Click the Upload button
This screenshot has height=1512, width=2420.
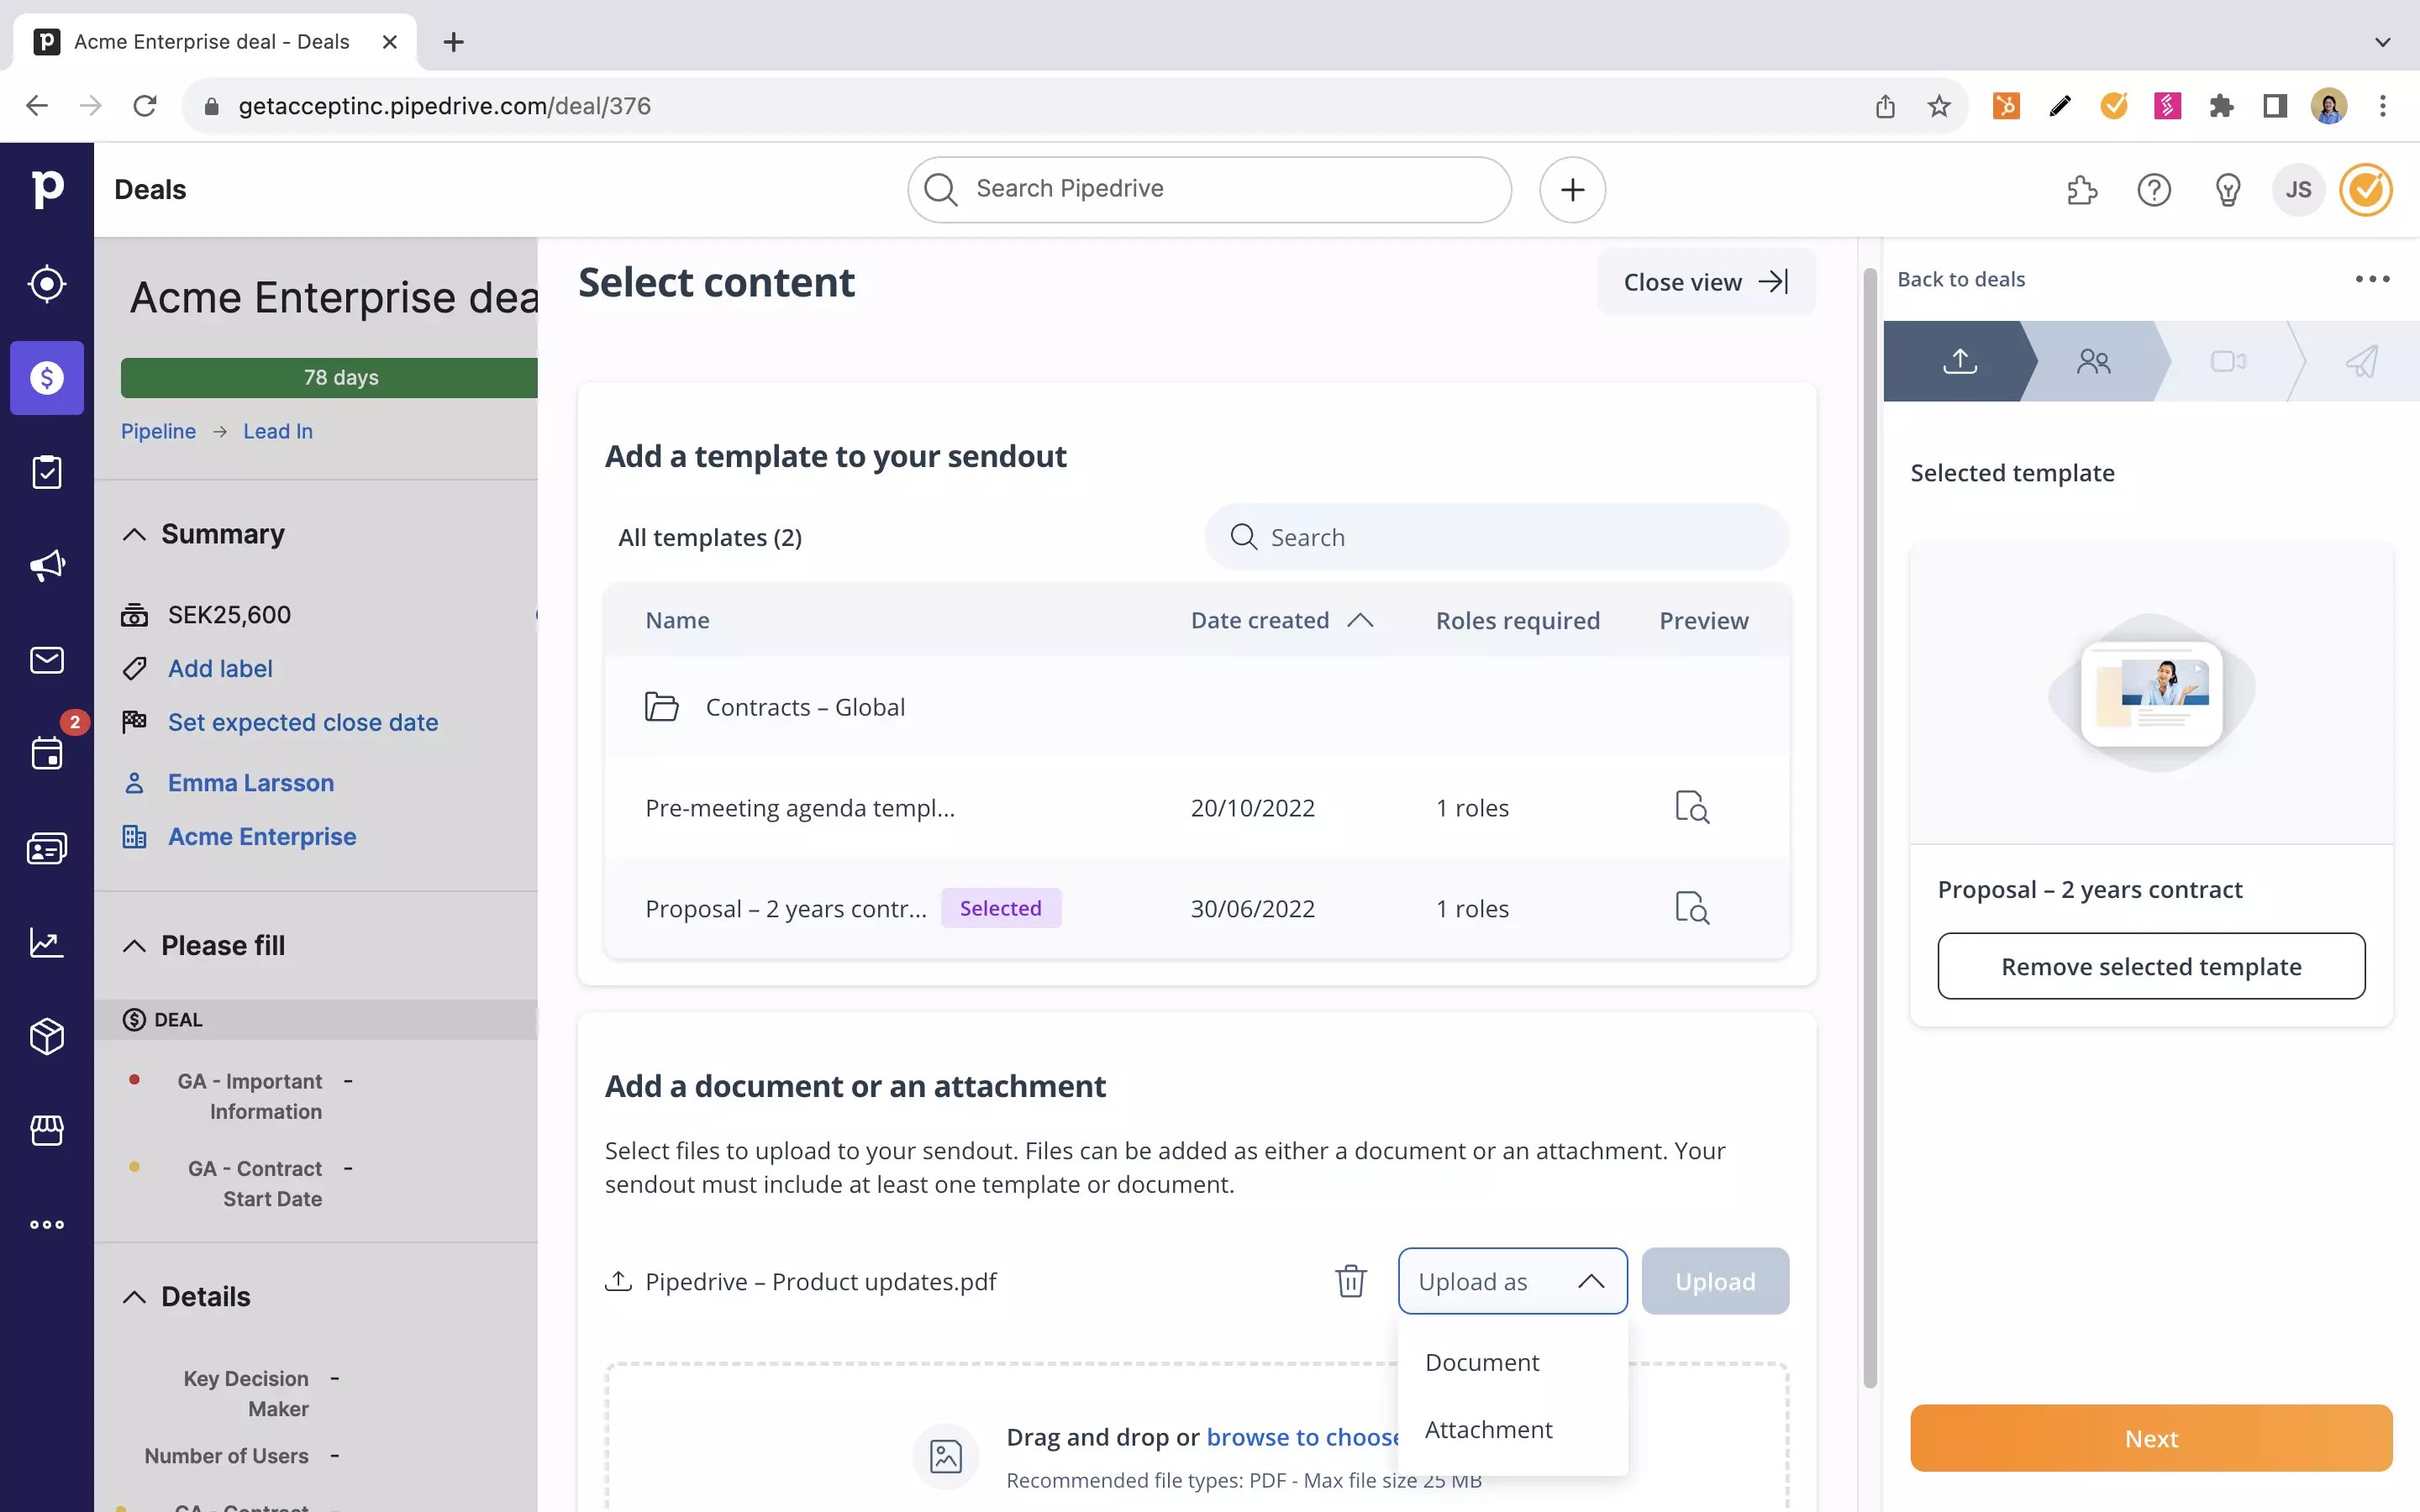click(x=1715, y=1281)
